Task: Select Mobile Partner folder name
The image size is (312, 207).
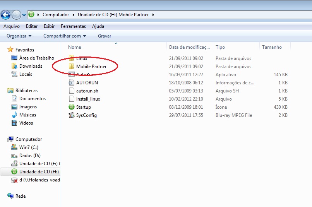Action: pos(91,67)
